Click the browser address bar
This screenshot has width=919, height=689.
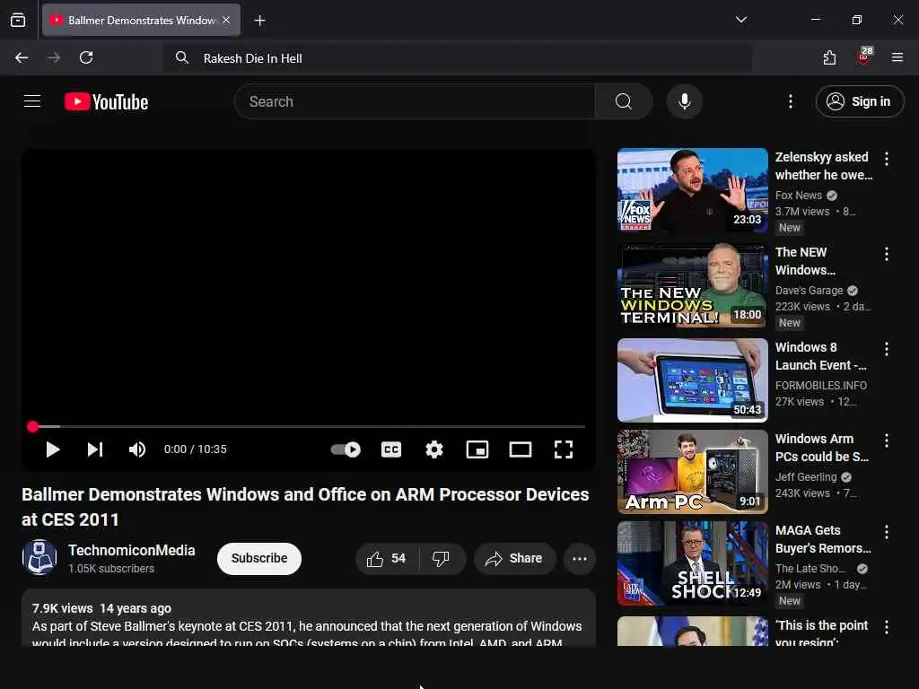(x=457, y=58)
